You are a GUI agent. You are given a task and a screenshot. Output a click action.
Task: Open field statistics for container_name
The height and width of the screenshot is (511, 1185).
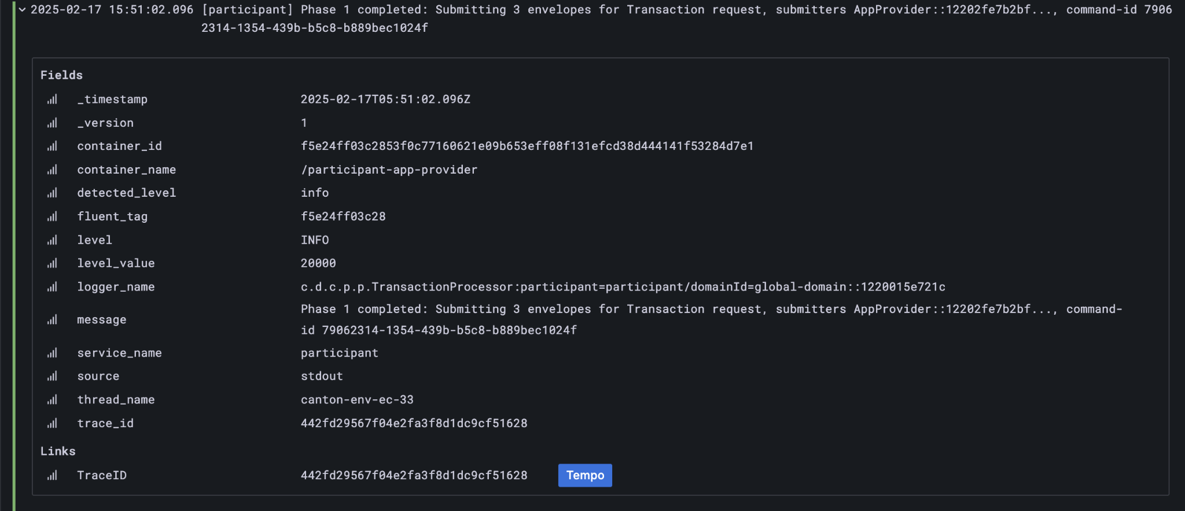[x=52, y=169]
